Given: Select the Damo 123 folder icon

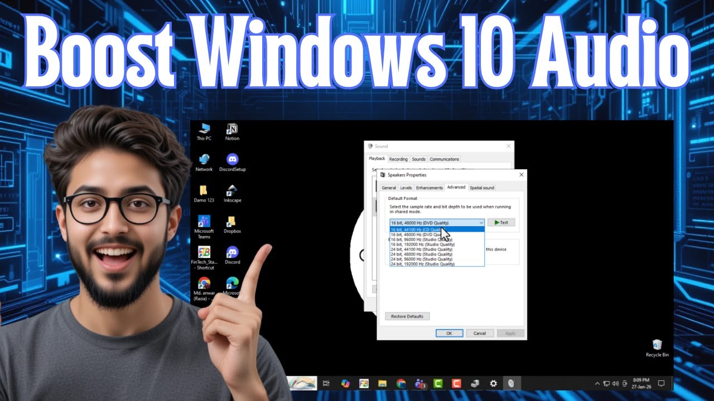Looking at the screenshot, I should 204,193.
